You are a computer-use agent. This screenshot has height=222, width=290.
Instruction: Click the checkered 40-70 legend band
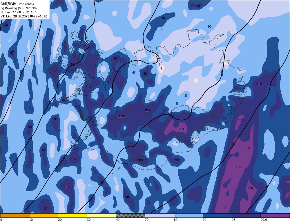tap(130, 215)
